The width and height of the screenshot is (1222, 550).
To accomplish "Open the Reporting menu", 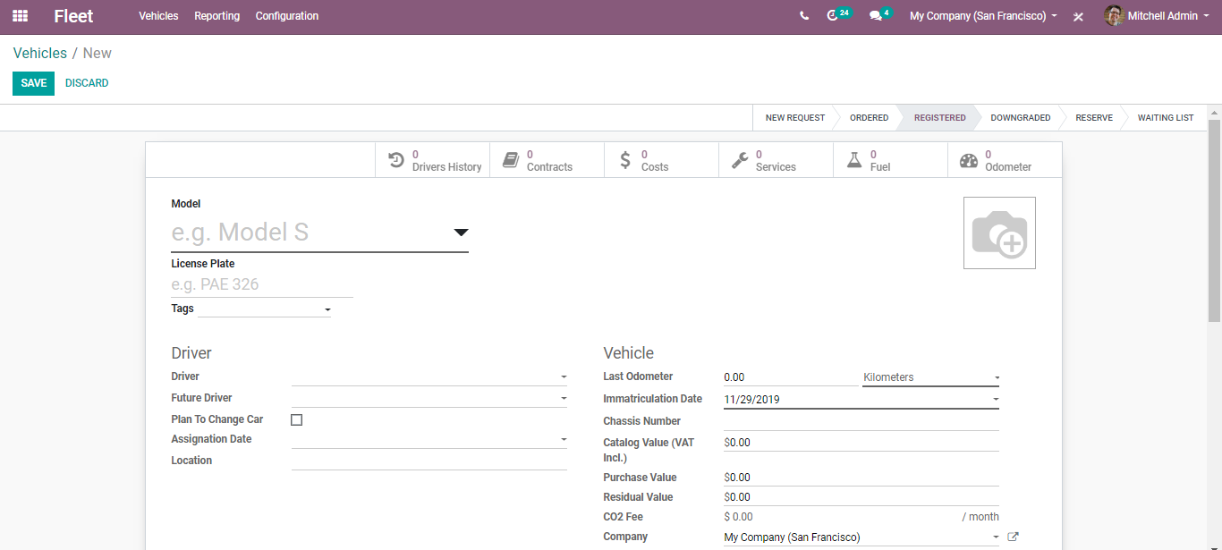I will point(216,16).
